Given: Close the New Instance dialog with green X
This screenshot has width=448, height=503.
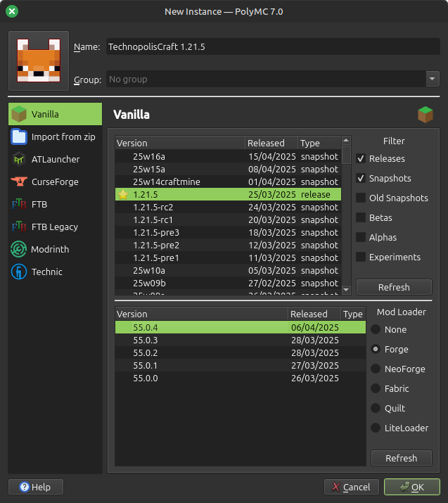Looking at the screenshot, I should pos(12,11).
